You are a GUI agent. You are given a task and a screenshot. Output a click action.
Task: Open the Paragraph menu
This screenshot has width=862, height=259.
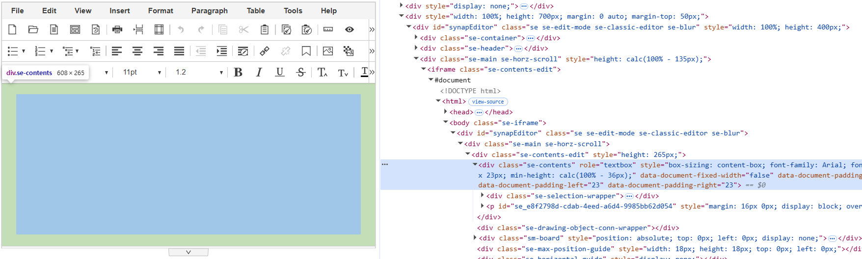point(210,10)
